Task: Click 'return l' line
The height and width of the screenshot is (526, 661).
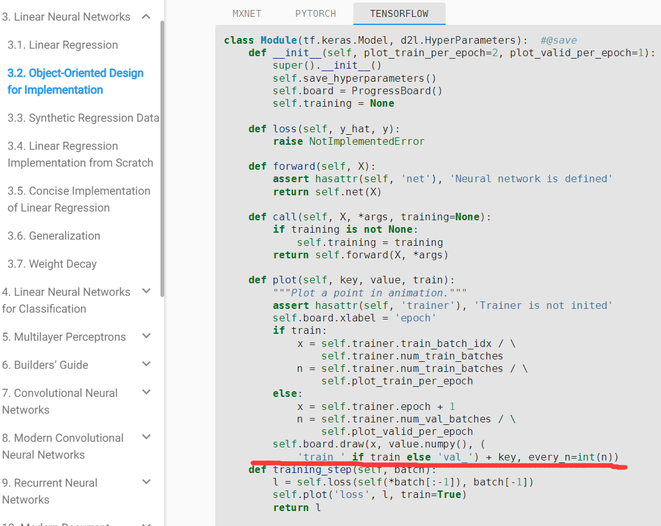Action: pyautogui.click(x=296, y=507)
